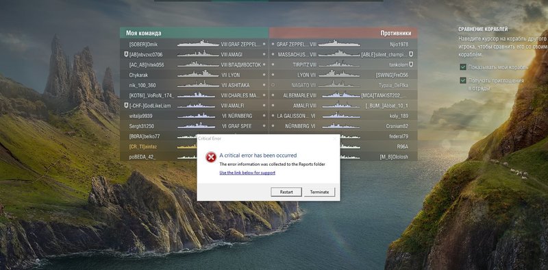Select player witalja9939 with Nürnberg
Screen dimensions: 548x270
[195, 116]
